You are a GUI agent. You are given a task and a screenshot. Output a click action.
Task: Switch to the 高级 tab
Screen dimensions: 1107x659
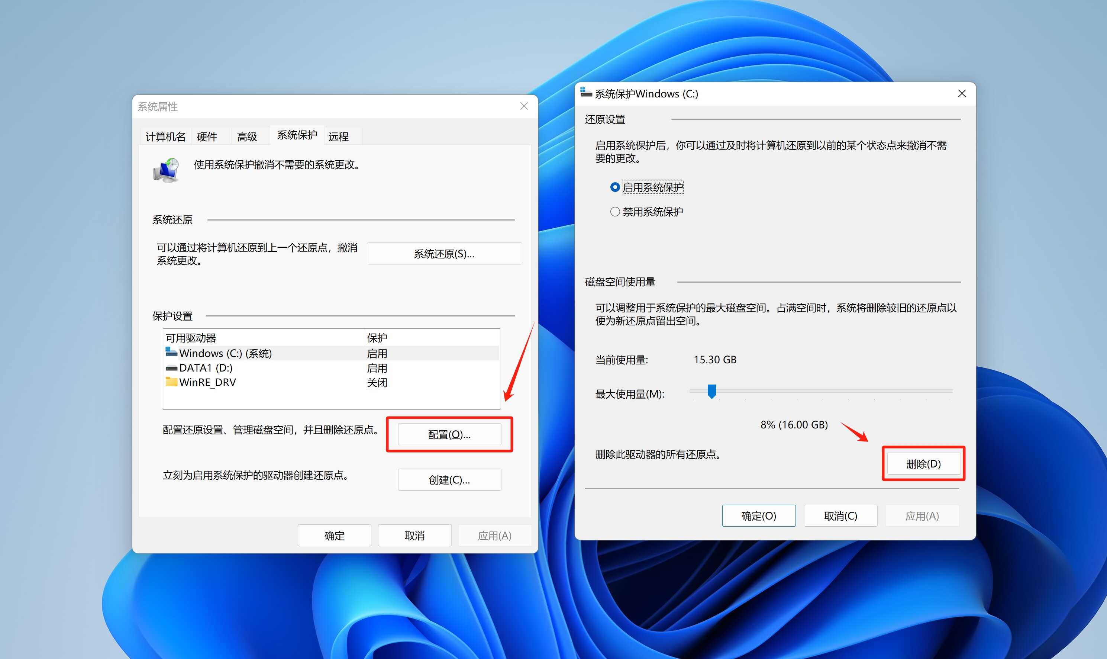(x=247, y=136)
